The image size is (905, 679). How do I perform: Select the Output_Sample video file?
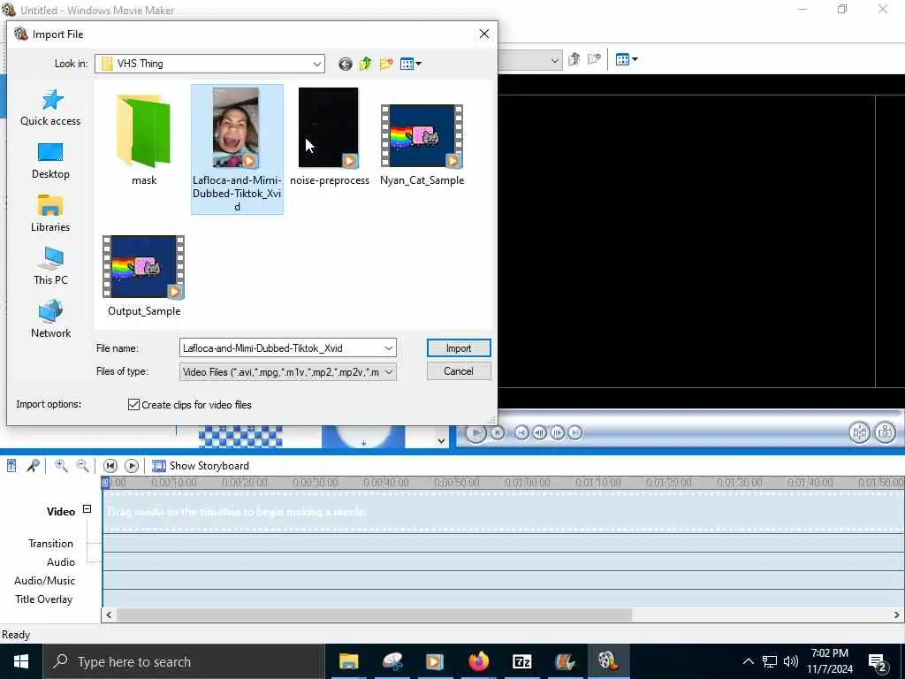click(144, 276)
